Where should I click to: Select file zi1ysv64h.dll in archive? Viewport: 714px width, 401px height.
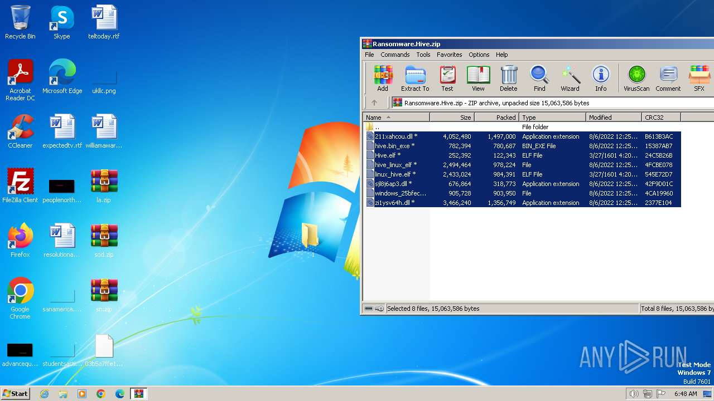click(523, 203)
